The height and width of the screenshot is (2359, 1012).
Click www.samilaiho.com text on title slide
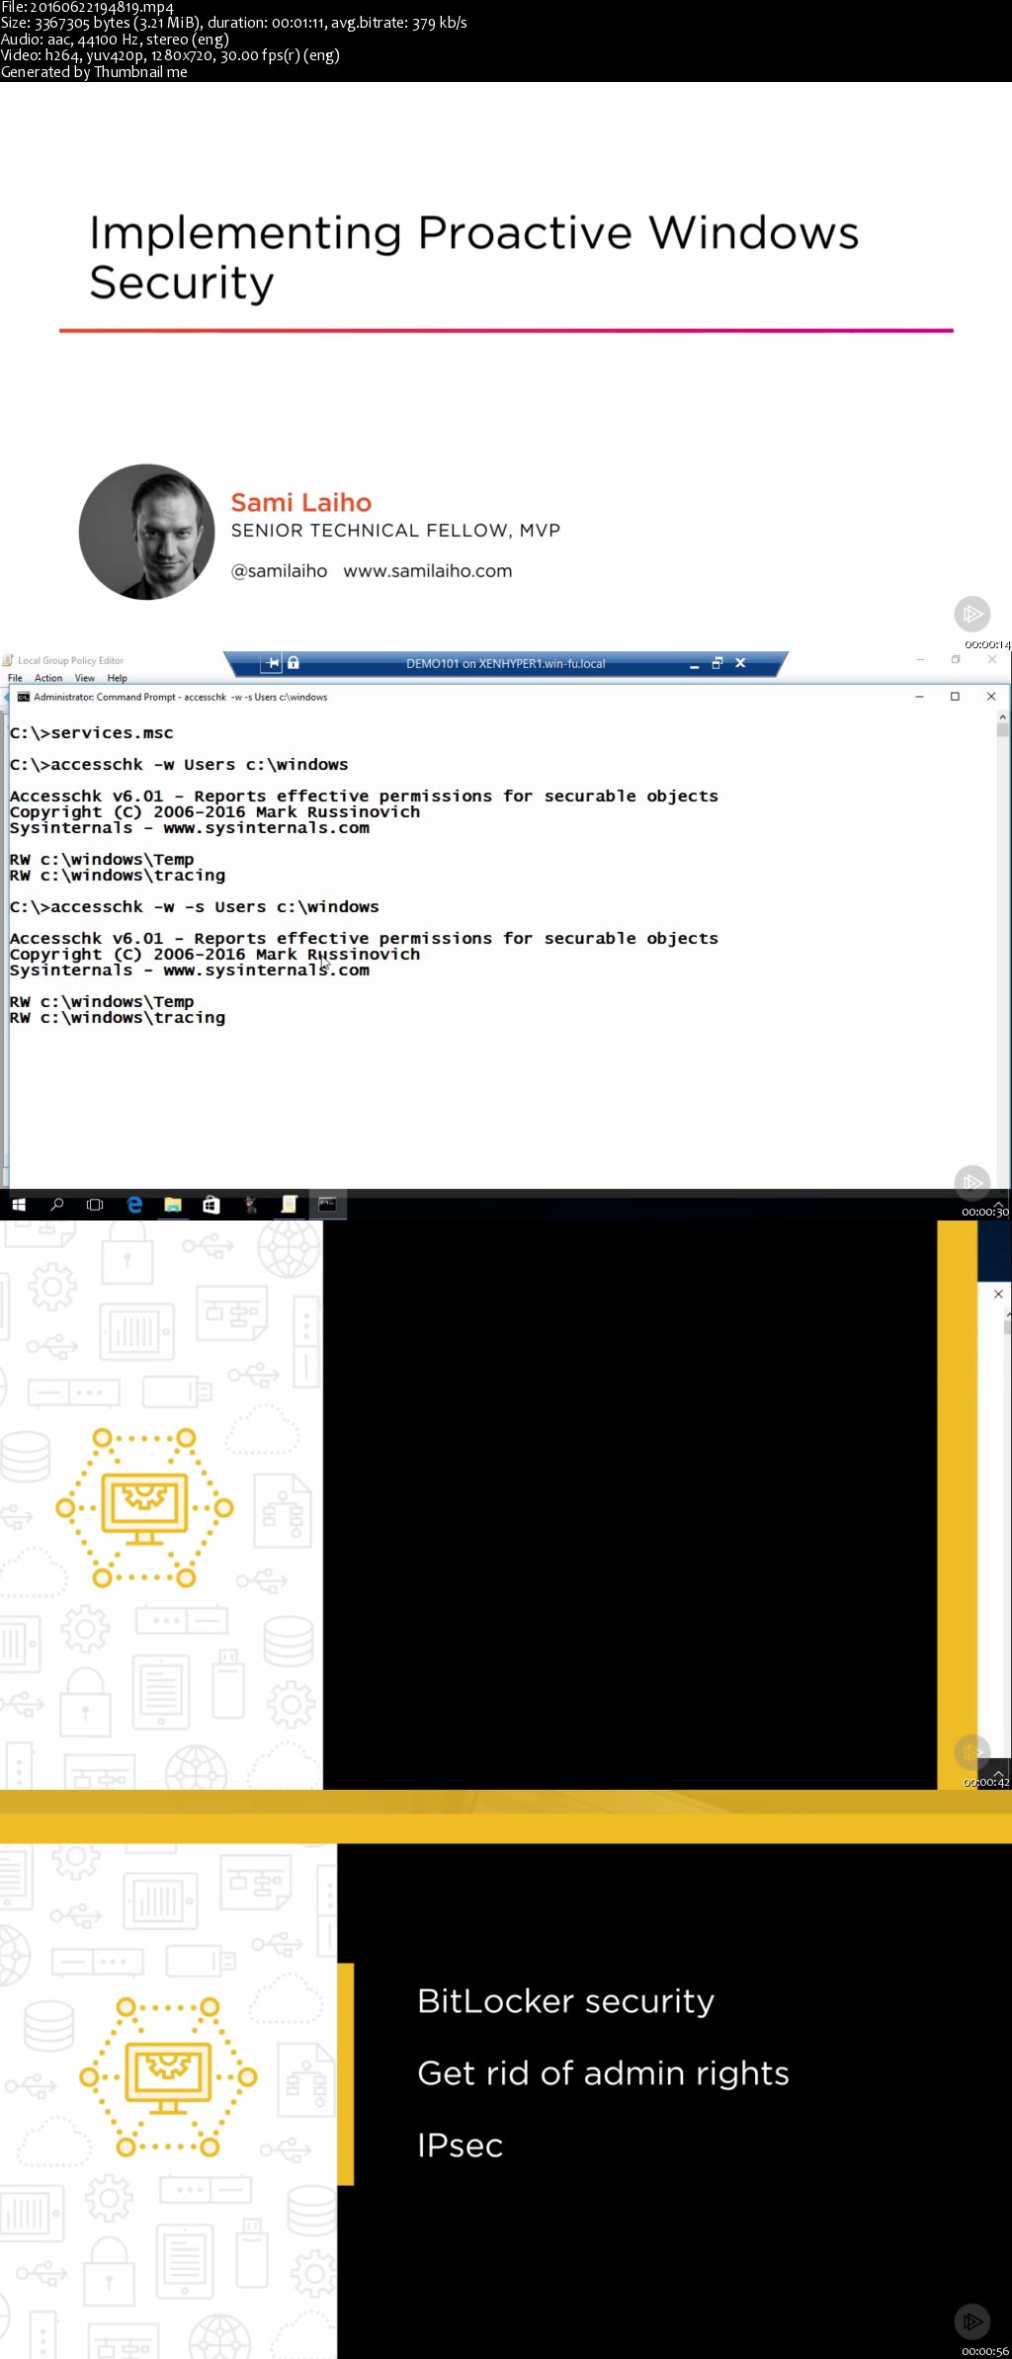point(428,570)
